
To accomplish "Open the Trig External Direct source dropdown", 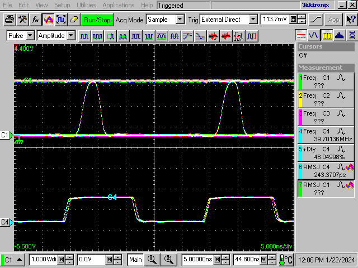I will coord(253,20).
